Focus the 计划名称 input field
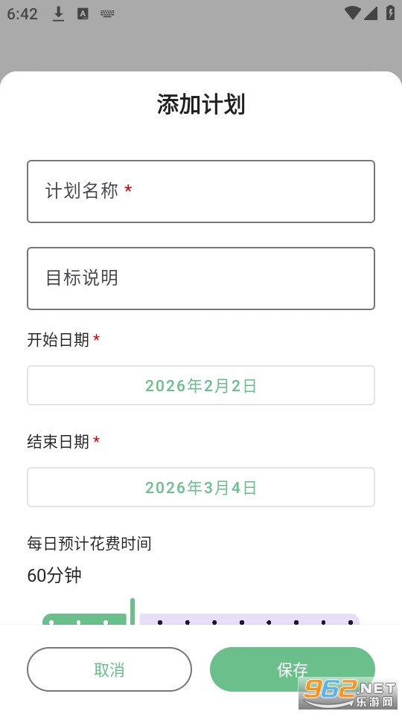The image size is (402, 714). pyautogui.click(x=201, y=191)
